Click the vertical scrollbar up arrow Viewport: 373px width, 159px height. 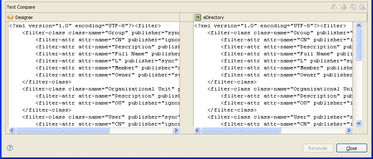[359, 25]
